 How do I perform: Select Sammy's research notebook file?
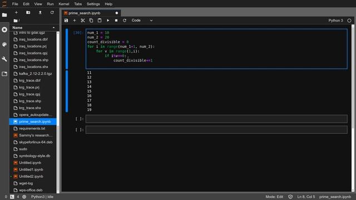coord(33,136)
